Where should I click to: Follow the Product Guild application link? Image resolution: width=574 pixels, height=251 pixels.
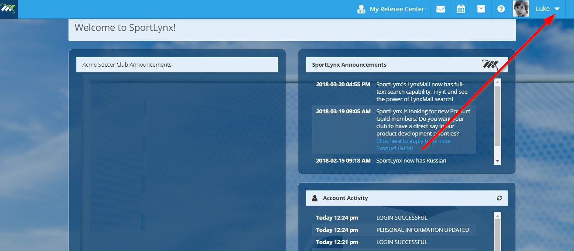pyautogui.click(x=413, y=145)
